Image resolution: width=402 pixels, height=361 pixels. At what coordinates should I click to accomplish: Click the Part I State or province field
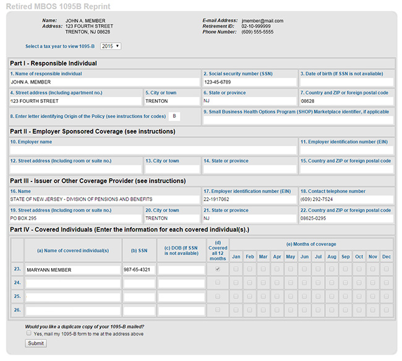pyautogui.click(x=250, y=101)
